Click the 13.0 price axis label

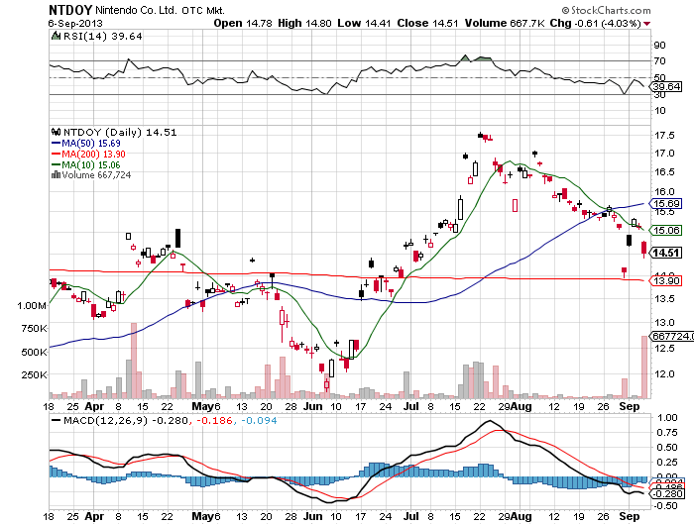click(664, 323)
